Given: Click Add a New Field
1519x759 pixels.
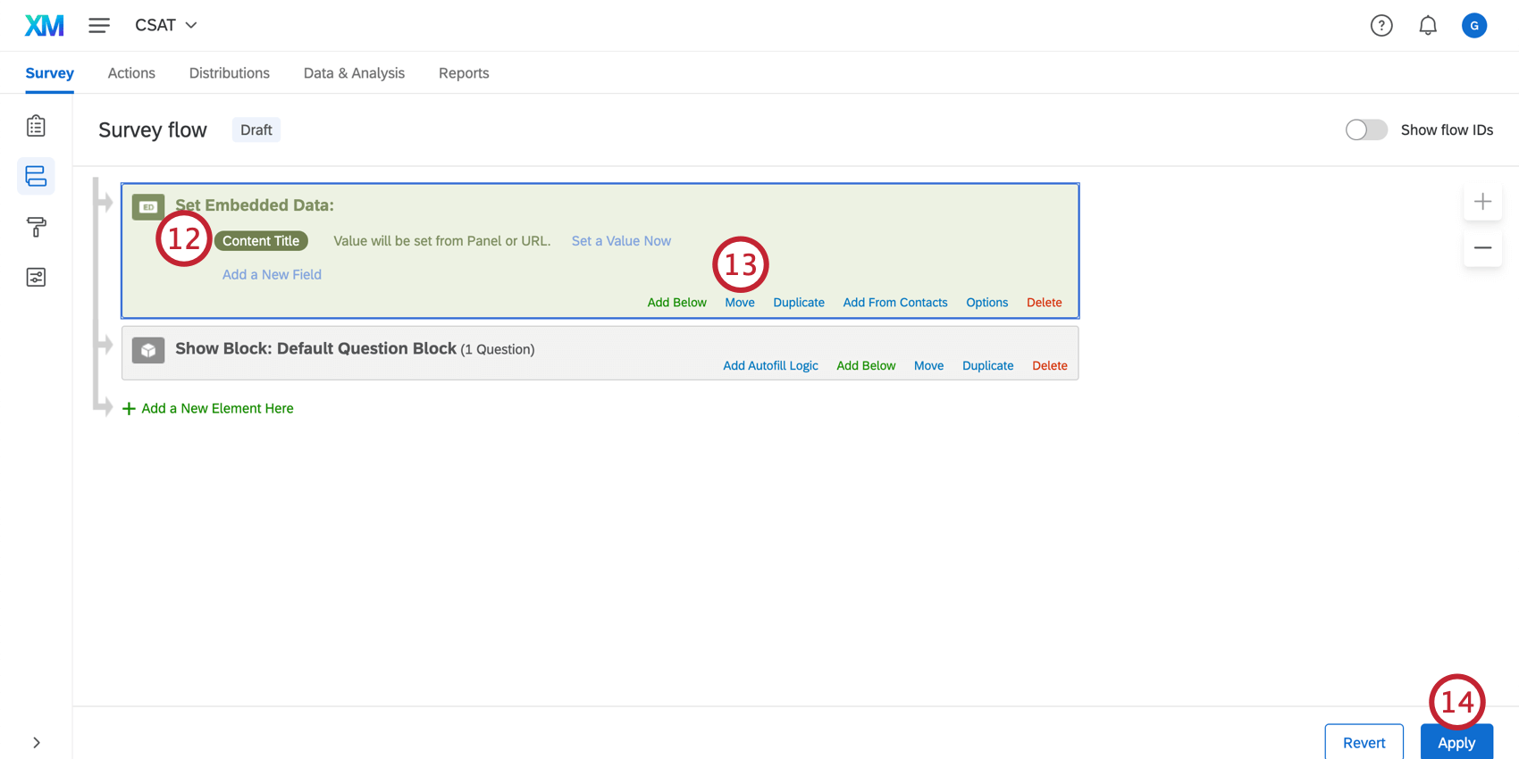Looking at the screenshot, I should click(272, 275).
